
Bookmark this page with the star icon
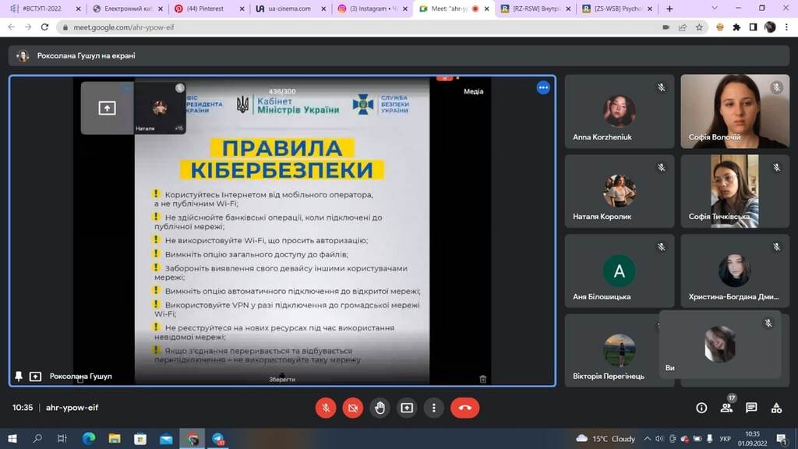point(700,27)
